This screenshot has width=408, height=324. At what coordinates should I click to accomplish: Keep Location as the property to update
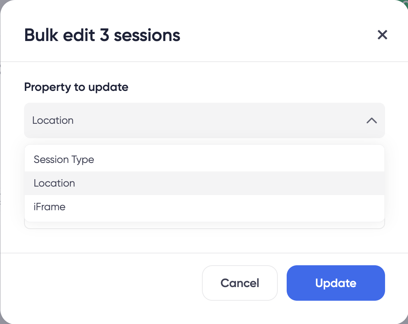205,183
